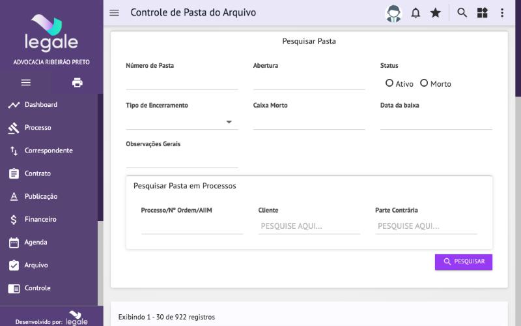Open Dashboard menu item
Viewport: 521px width, 326px height.
[x=41, y=105]
